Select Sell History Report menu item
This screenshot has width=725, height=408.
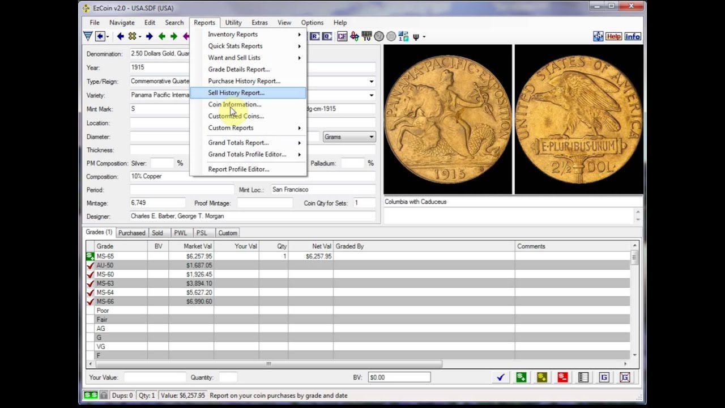[x=248, y=93]
